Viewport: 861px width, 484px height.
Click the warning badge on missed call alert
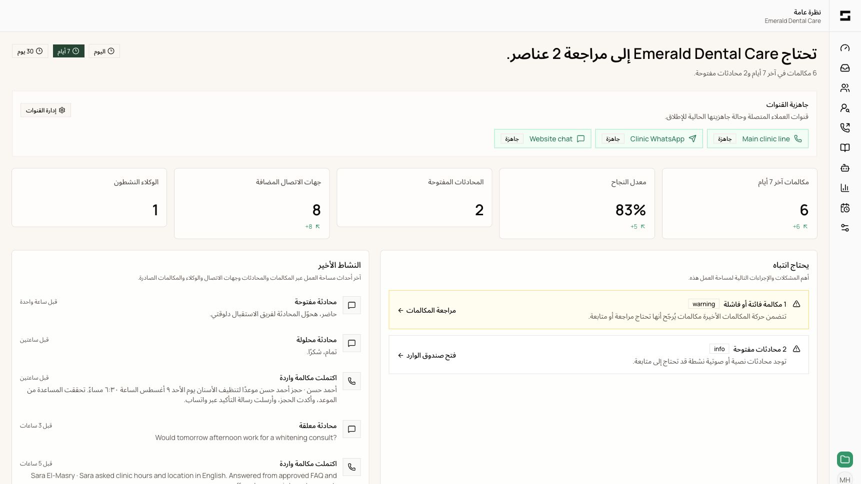703,304
